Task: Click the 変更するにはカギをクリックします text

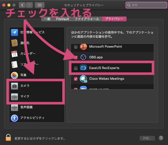Action: tap(40, 138)
